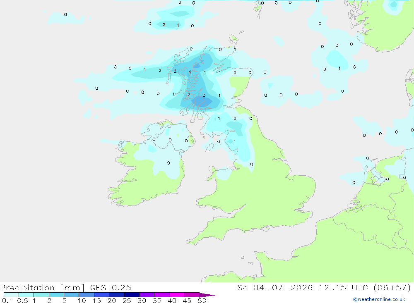Click legend label '20'
The width and height of the screenshot is (414, 303).
112,301
